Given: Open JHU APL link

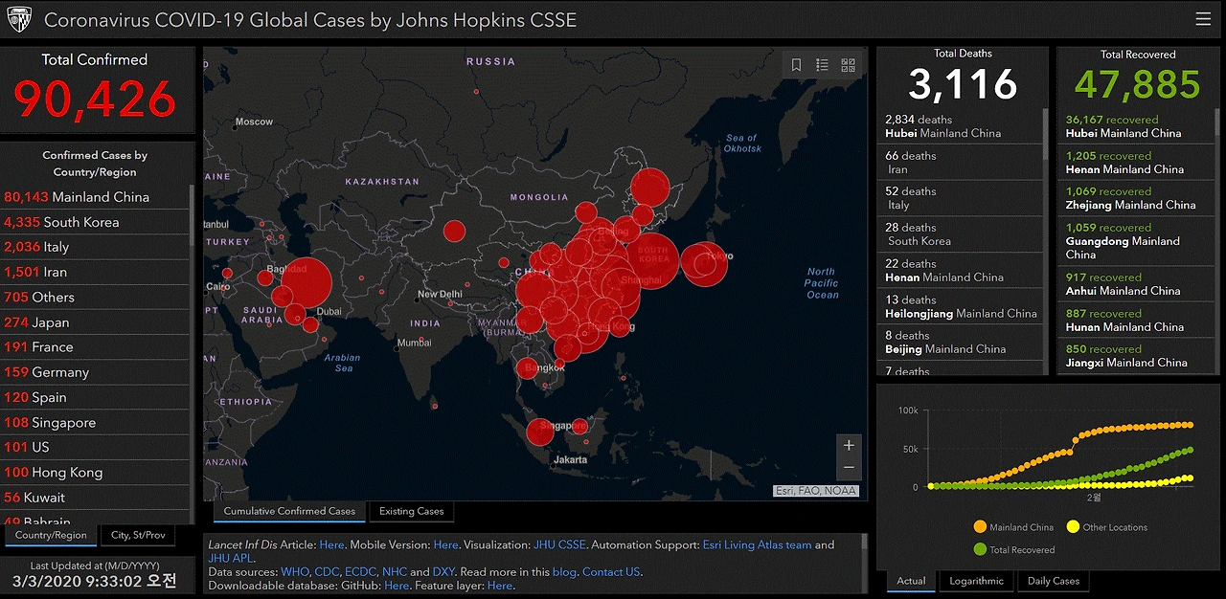Looking at the screenshot, I should pyautogui.click(x=230, y=558).
